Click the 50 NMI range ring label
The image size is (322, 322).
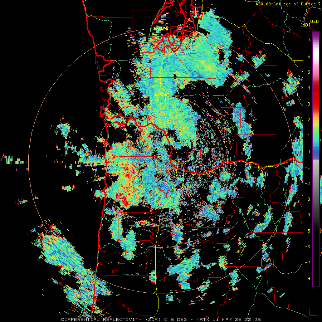[x=161, y=95]
